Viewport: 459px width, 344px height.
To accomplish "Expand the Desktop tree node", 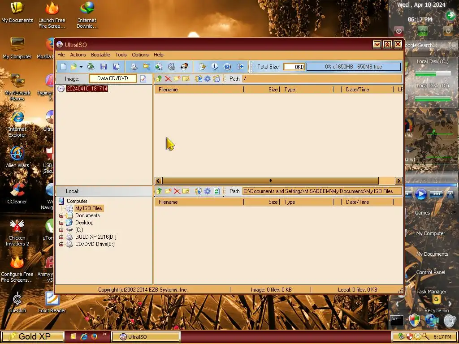I will click(61, 223).
